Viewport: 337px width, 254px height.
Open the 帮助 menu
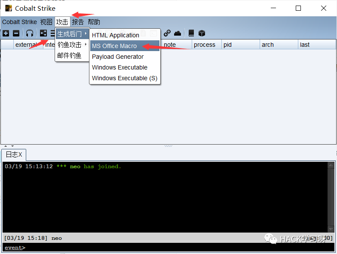(94, 22)
